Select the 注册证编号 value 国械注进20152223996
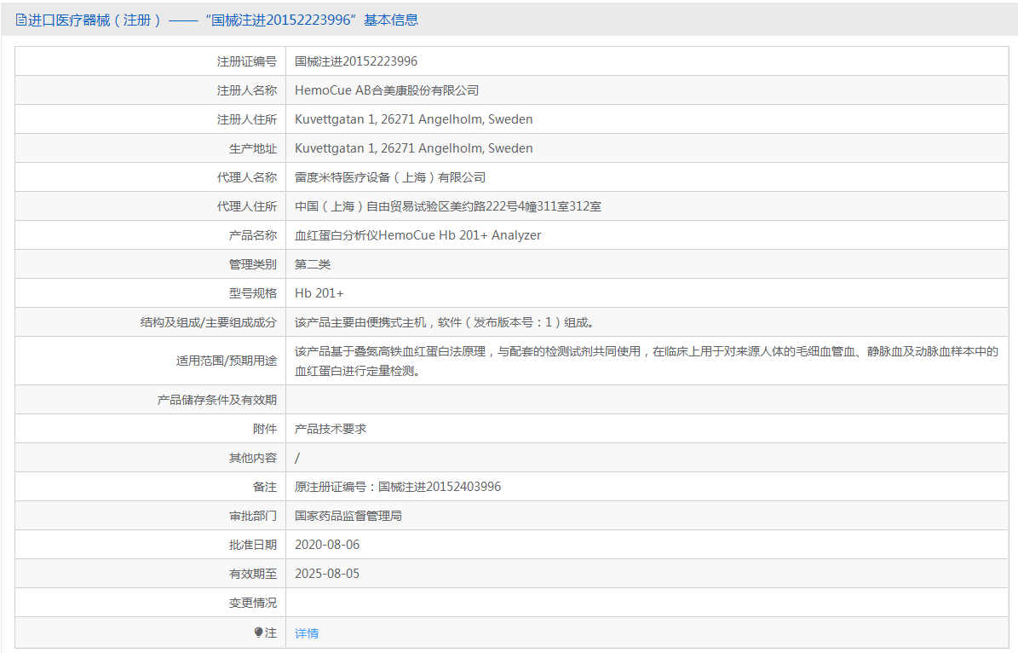 [356, 61]
